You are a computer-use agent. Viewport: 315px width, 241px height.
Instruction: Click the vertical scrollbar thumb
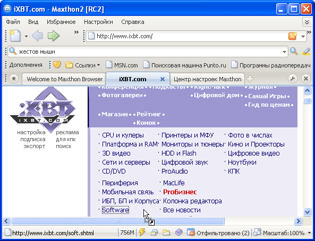tap(307, 100)
